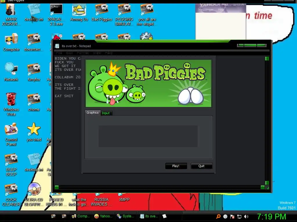Viewport: 297px width, 222px height.
Task: Open the Computer desktop icon
Action: (x=11, y=42)
